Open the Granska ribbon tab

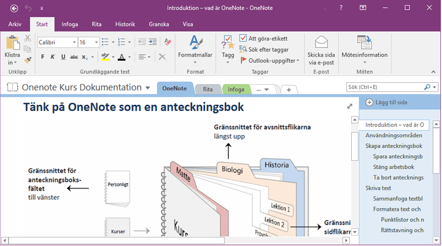pos(159,25)
